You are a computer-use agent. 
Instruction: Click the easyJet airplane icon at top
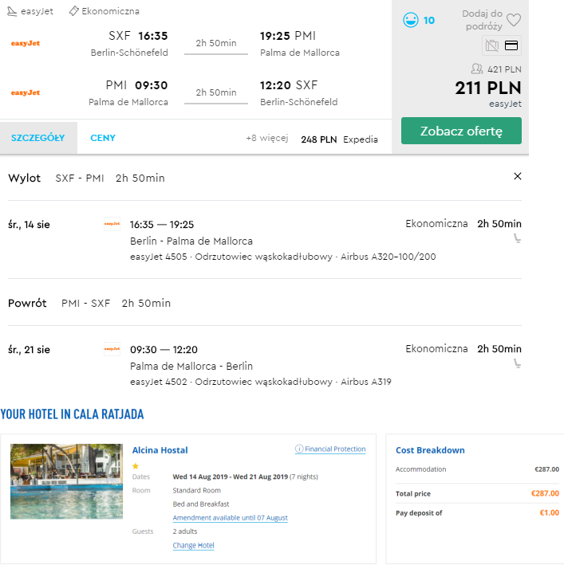tap(12, 11)
